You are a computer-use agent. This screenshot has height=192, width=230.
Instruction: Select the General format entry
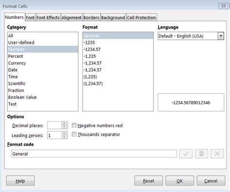pos(118,35)
